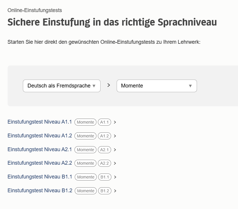Click the A1.2 level tag
The width and height of the screenshot is (238, 209).
[x=104, y=136]
